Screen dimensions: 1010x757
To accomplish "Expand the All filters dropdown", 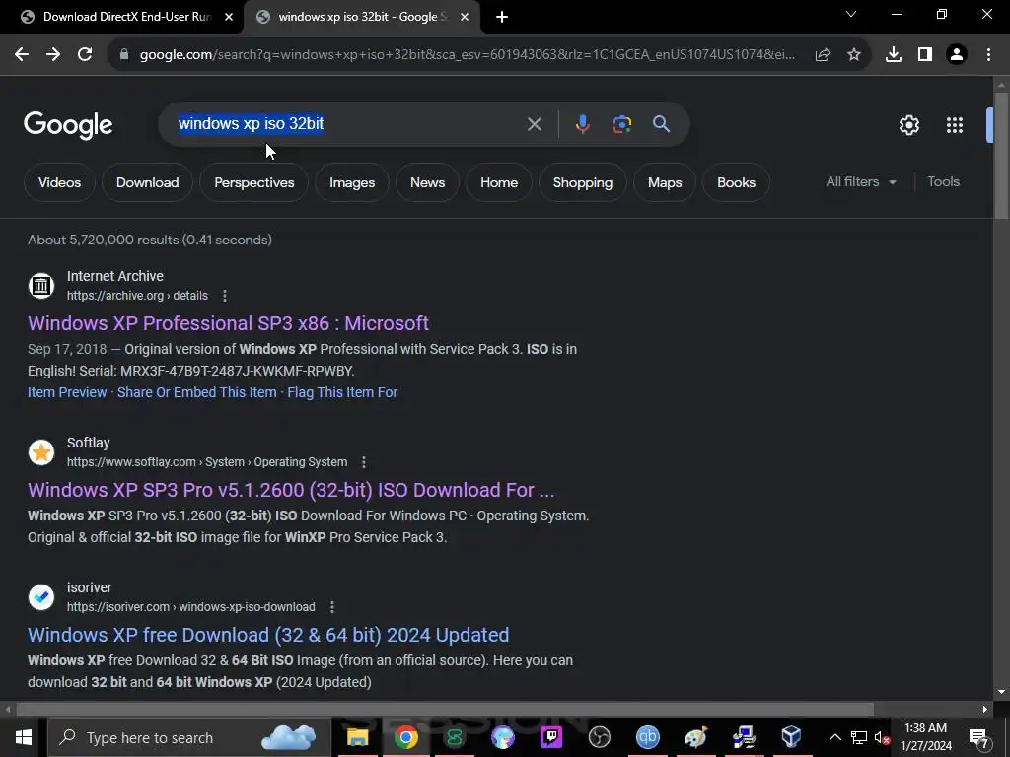I will pyautogui.click(x=861, y=182).
